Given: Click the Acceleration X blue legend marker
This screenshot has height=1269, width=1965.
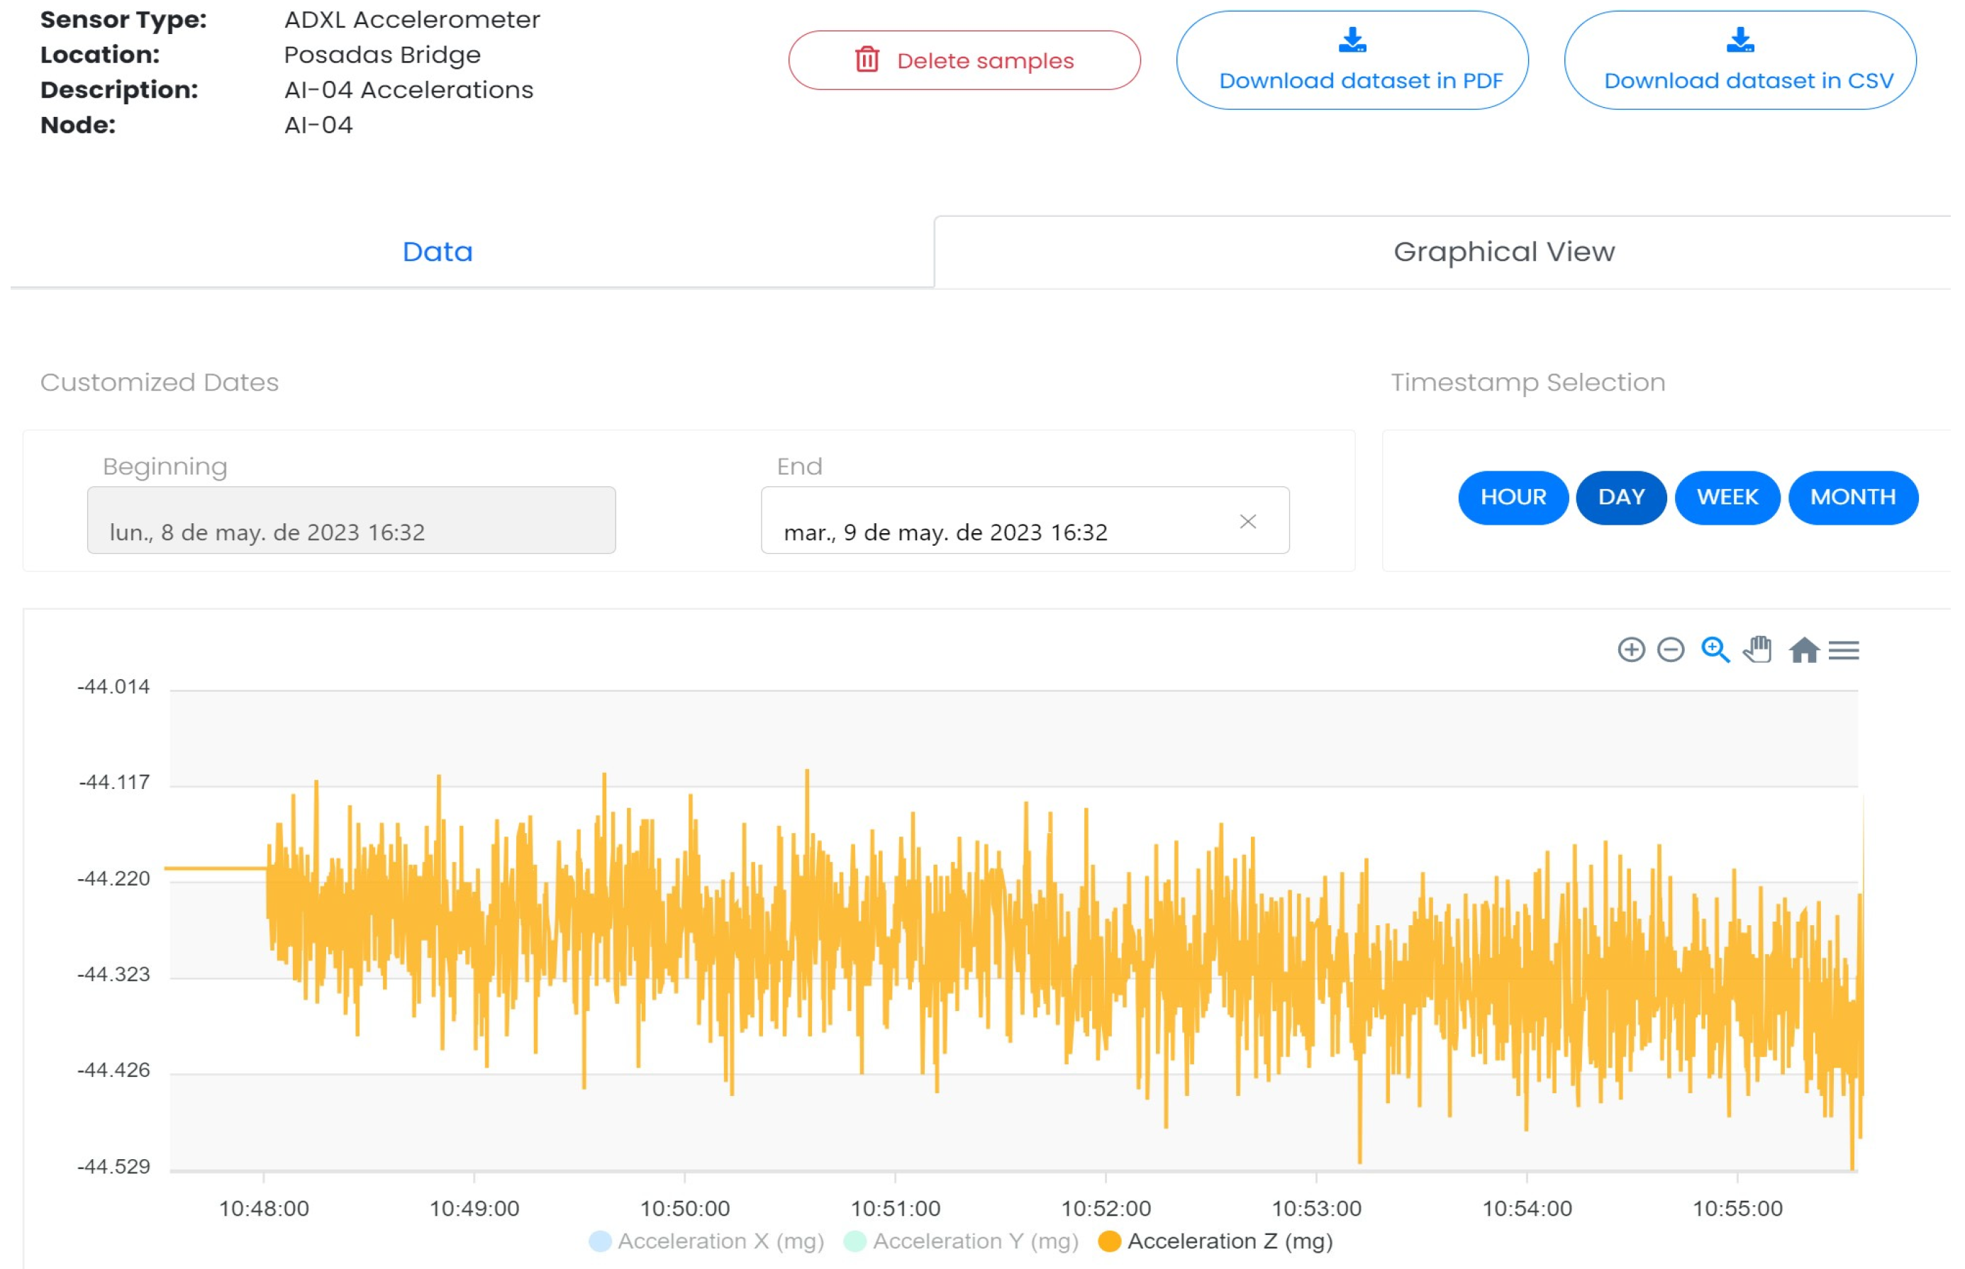Looking at the screenshot, I should (600, 1241).
